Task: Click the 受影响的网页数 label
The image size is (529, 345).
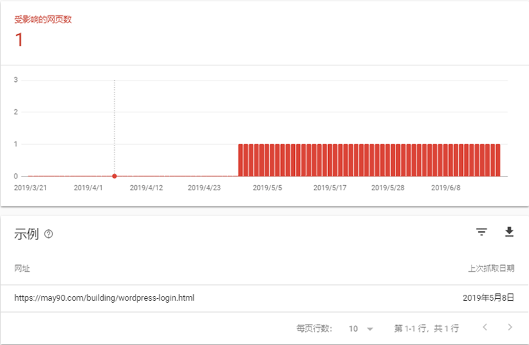Action: click(43, 20)
